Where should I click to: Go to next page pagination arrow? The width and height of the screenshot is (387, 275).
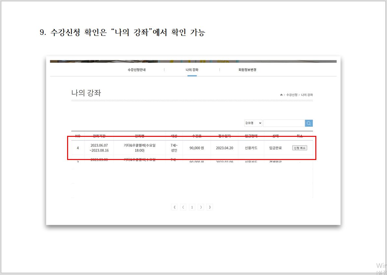[x=201, y=207]
